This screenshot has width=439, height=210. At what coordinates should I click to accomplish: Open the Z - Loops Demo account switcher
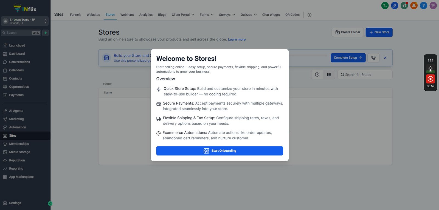[x=25, y=21]
